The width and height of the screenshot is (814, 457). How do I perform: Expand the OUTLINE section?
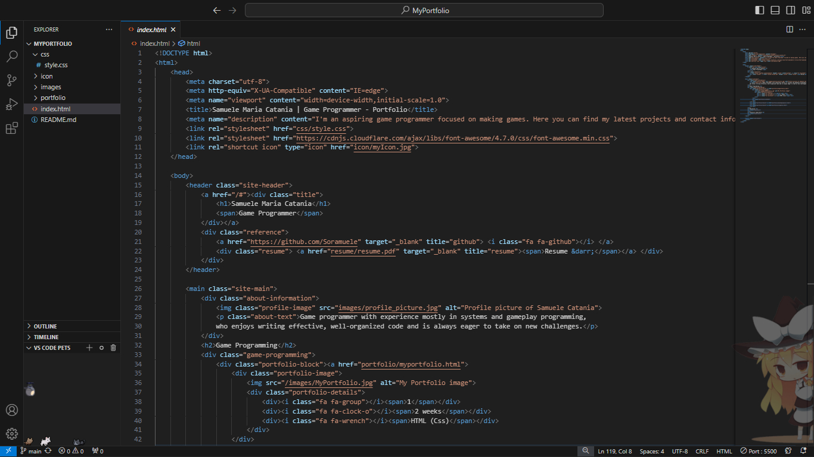[x=45, y=325]
